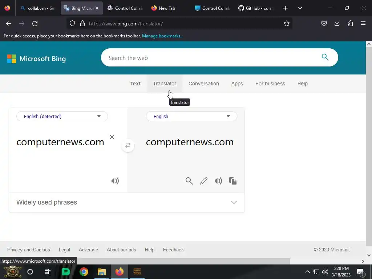Viewport: 372px width, 279px height.
Task: Search the translated text with magnifier icon
Action: 189,181
